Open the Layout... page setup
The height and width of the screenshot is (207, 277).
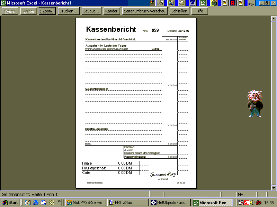91,11
